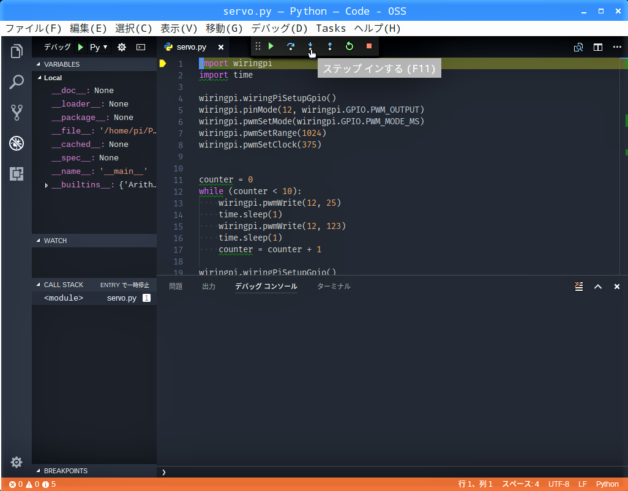Click the スペース: 4 indentation setting
The image size is (628, 491).
pyautogui.click(x=520, y=484)
